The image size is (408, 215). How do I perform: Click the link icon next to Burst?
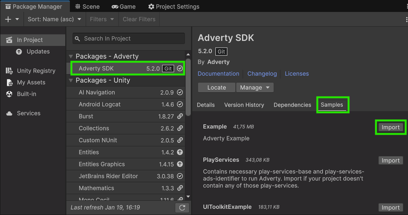(180, 116)
